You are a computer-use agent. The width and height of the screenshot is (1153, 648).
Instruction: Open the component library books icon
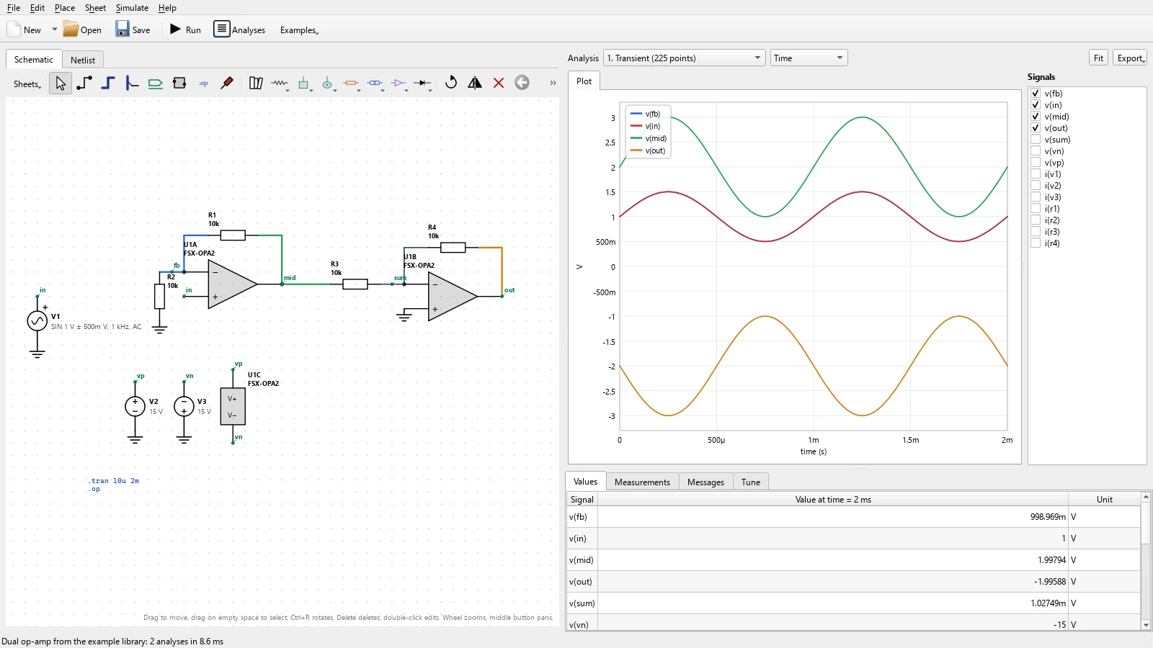pyautogui.click(x=256, y=84)
